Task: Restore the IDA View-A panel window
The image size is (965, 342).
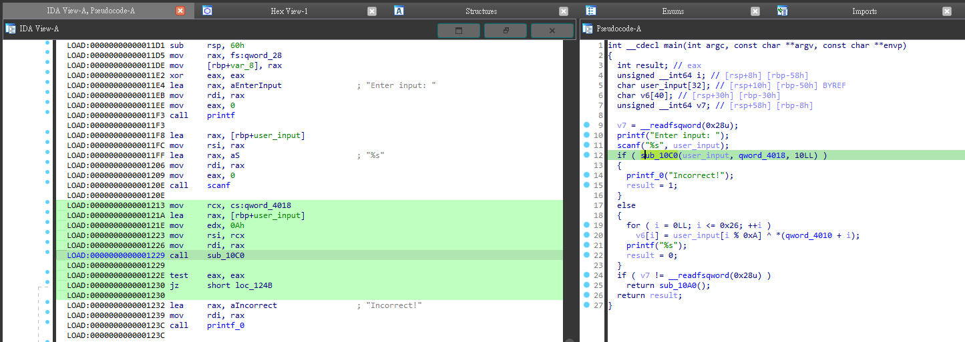Action: pyautogui.click(x=506, y=31)
